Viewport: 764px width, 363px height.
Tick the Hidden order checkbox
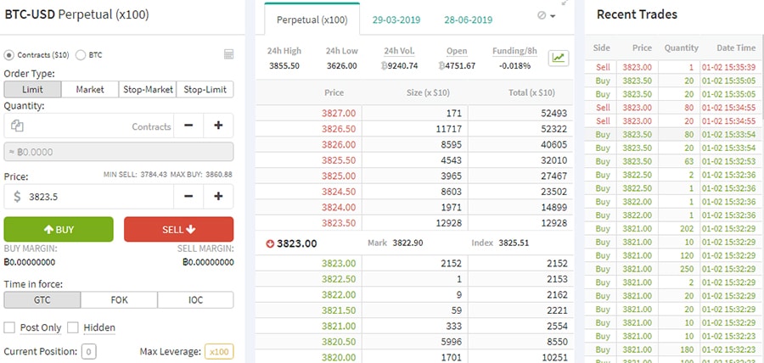click(x=73, y=327)
